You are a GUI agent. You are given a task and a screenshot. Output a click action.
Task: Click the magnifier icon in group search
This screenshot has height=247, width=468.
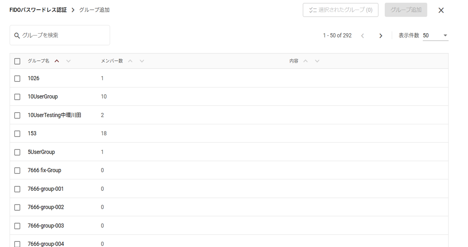(x=17, y=36)
